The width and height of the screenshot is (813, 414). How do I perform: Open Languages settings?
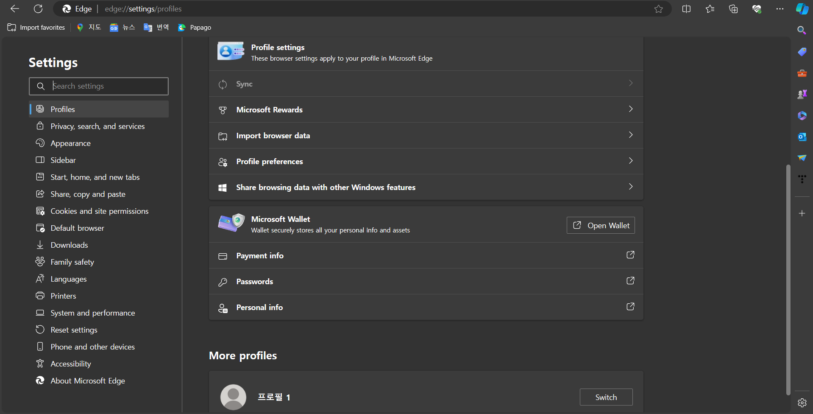(x=99, y=279)
